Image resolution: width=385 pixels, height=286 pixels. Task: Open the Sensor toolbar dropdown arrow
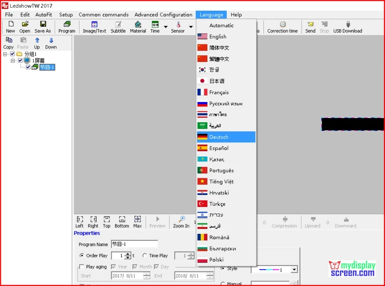click(191, 27)
